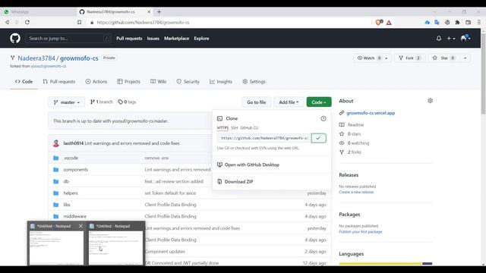Click Brave shields lion icon
Image resolution: width=486 pixels, height=273 pixels.
coord(379,22)
